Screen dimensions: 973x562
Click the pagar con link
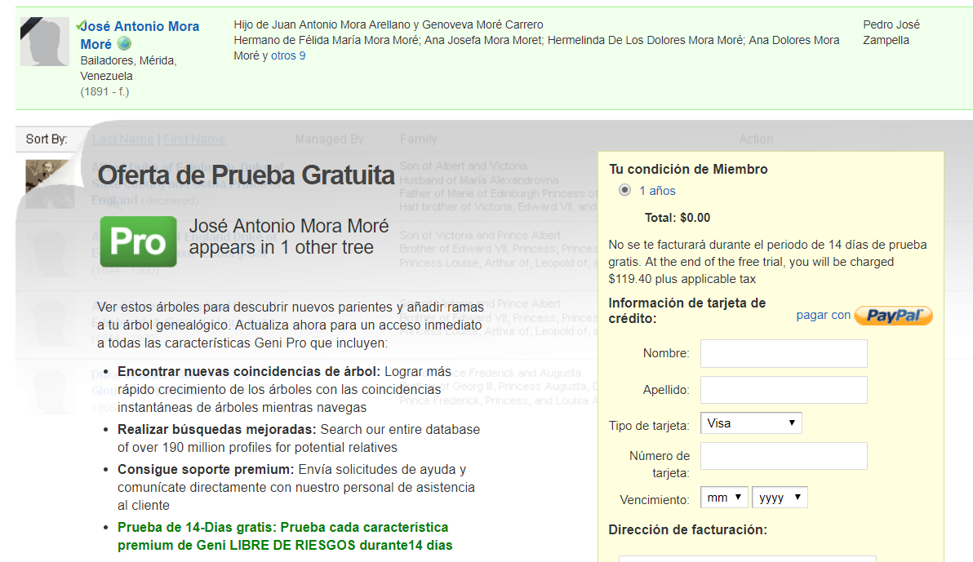click(823, 315)
